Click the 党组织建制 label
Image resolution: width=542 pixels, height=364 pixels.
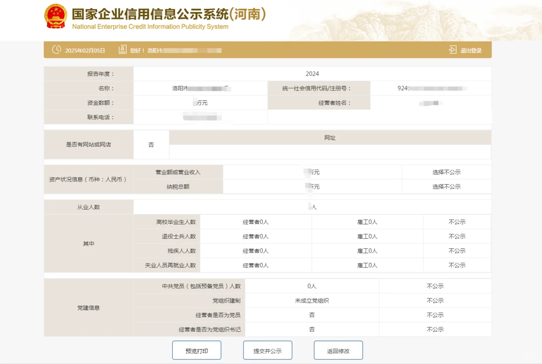tap(227, 301)
